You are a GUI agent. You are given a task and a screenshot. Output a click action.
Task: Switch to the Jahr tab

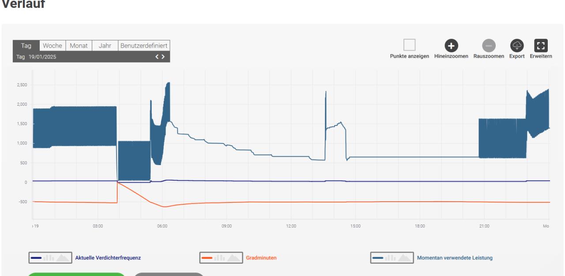105,46
